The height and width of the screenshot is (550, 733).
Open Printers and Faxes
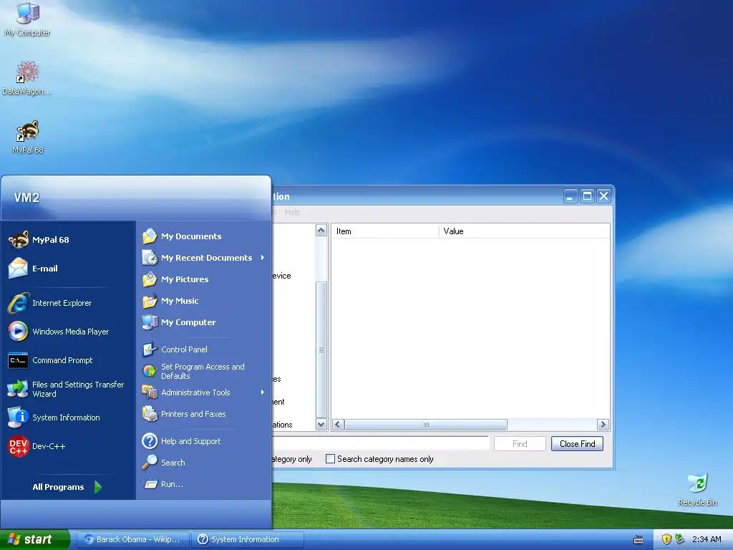point(203,414)
